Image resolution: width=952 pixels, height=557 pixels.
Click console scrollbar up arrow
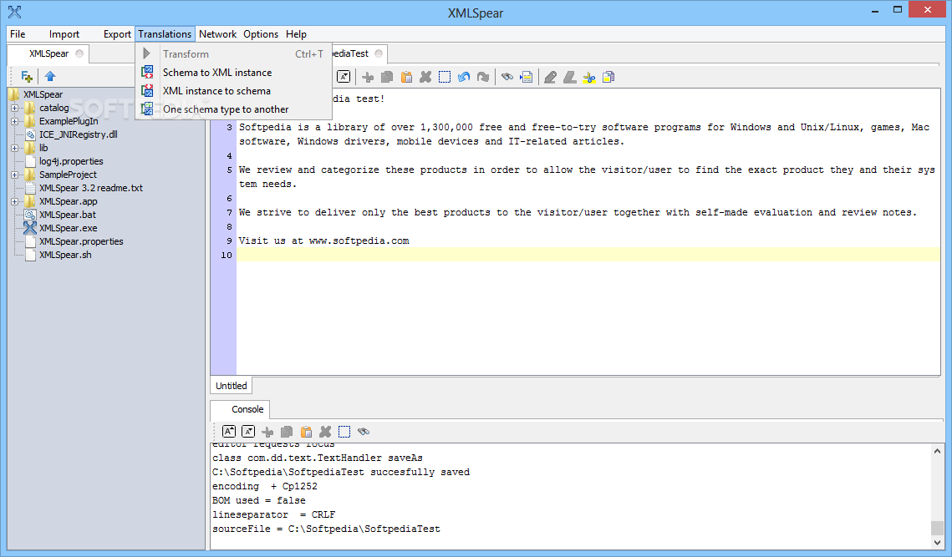click(938, 451)
